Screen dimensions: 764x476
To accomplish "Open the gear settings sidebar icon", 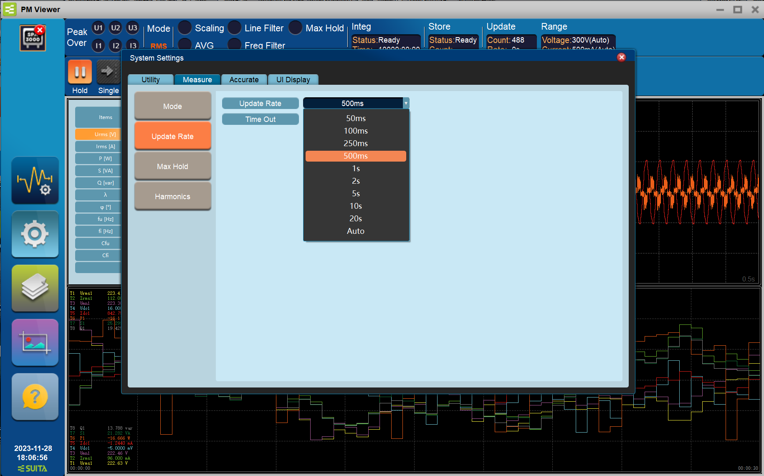I will point(35,234).
